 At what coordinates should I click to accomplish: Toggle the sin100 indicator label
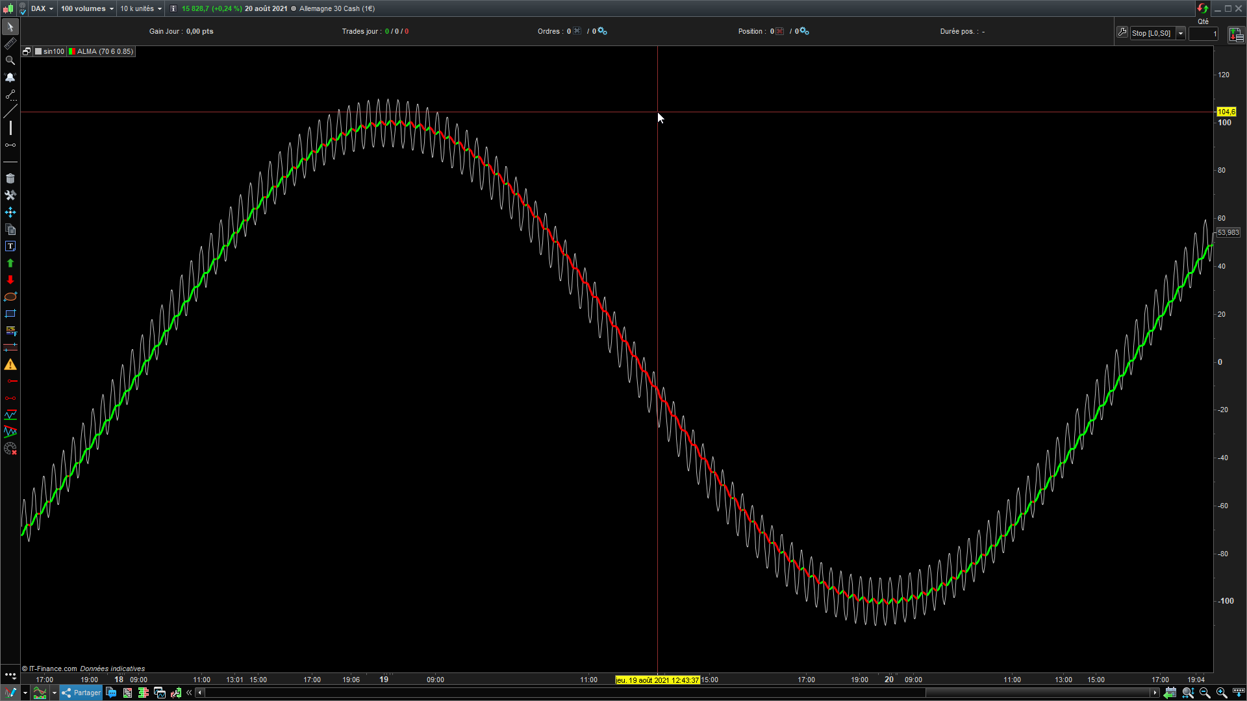coord(50,51)
